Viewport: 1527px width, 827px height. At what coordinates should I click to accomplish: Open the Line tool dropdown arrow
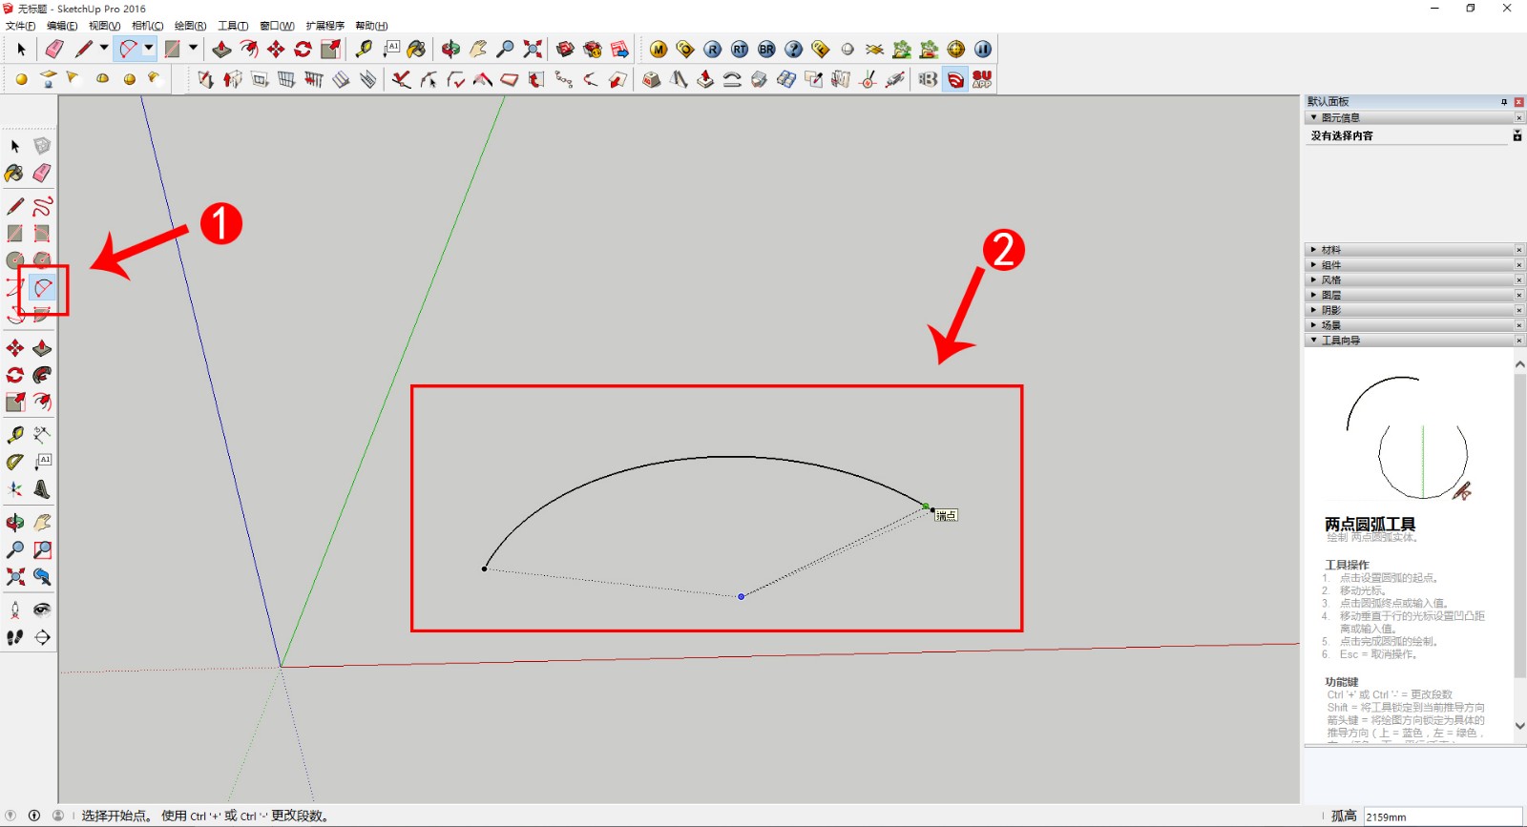point(104,48)
